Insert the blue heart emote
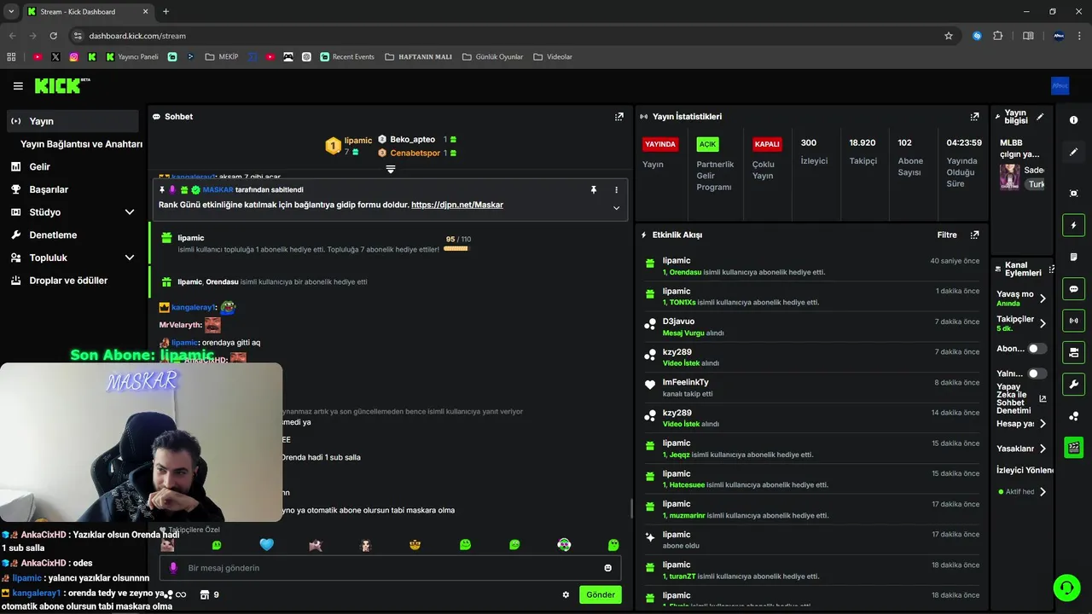 pos(266,545)
